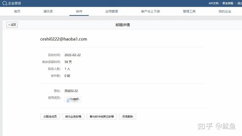Click the 企业微信 logo icon

tap(5, 3)
